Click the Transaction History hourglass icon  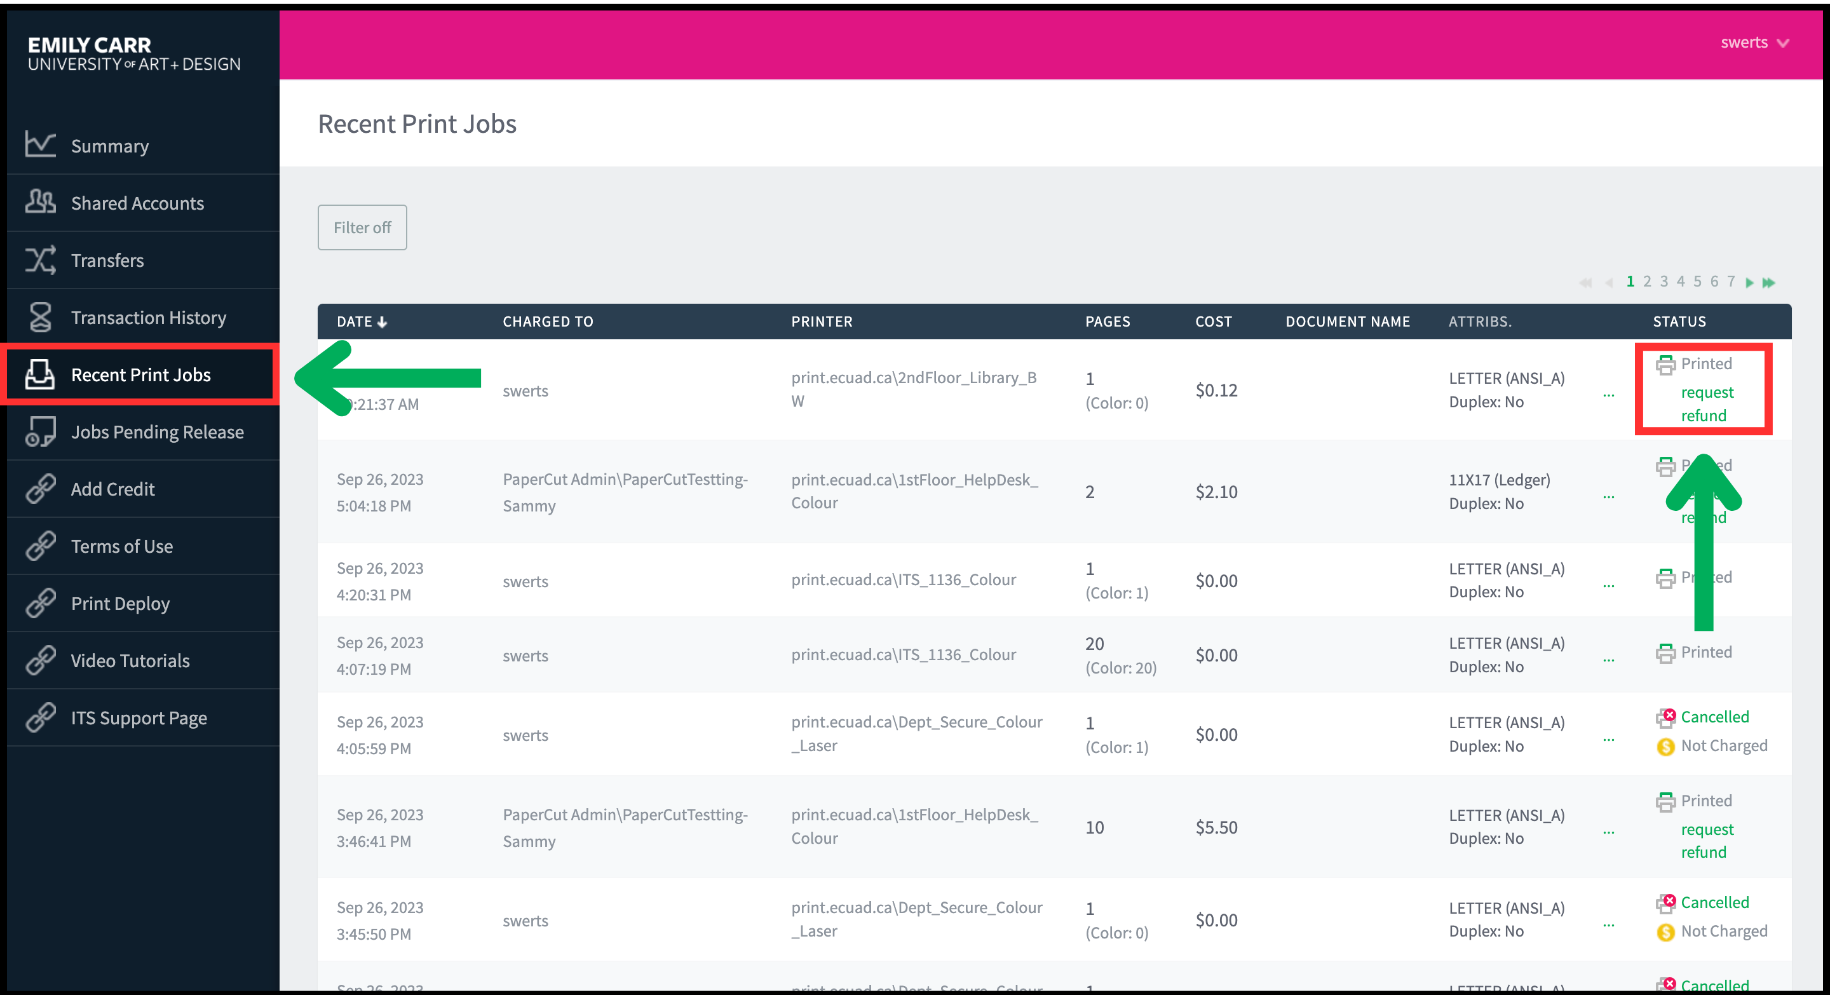[40, 317]
